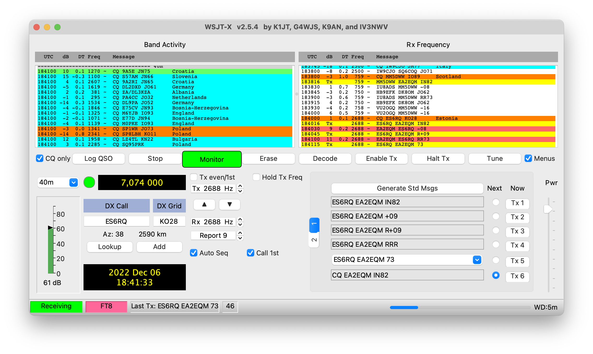
Task: Click the up arrow frequency shift button
Action: (x=204, y=204)
